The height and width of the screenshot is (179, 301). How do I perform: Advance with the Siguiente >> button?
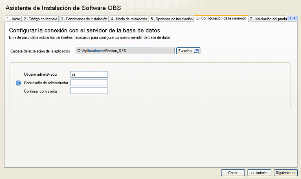[285, 173]
